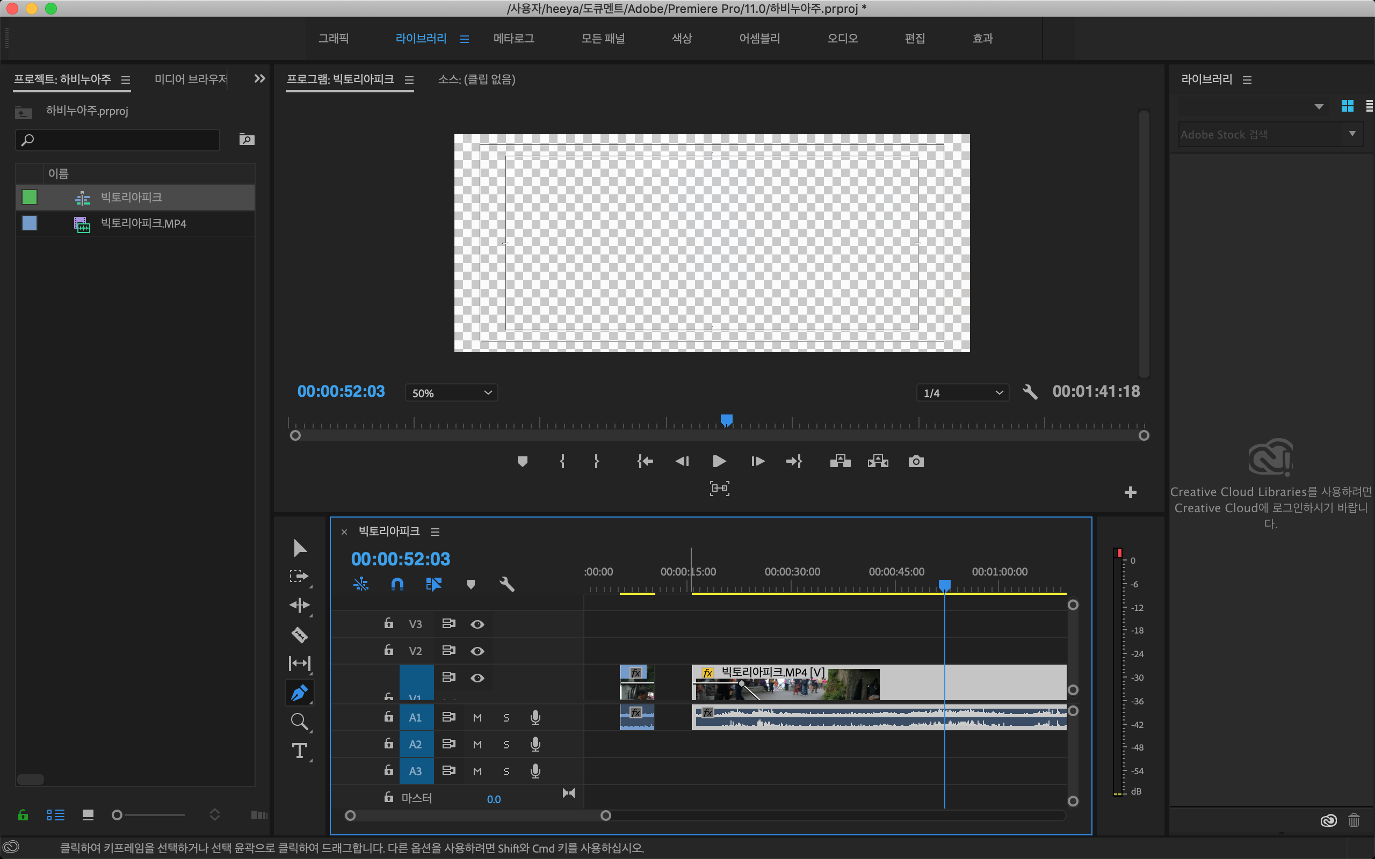This screenshot has height=859, width=1375.
Task: Export frame with camera icon
Action: click(x=916, y=461)
